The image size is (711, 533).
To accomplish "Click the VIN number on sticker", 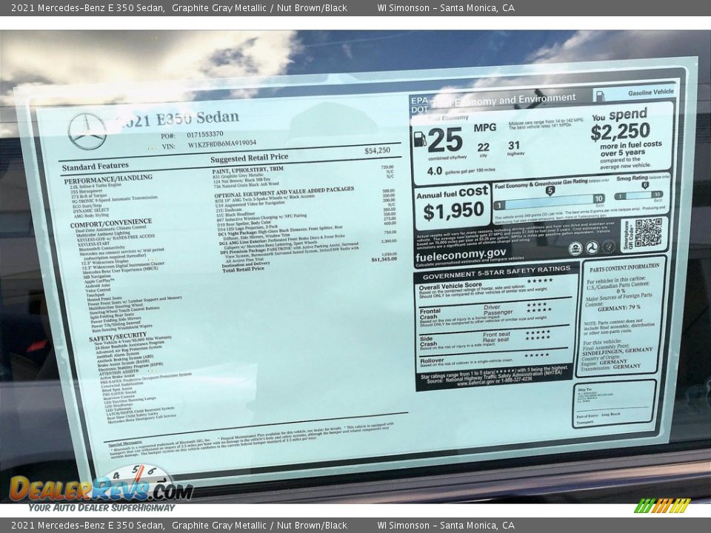I will 221,144.
